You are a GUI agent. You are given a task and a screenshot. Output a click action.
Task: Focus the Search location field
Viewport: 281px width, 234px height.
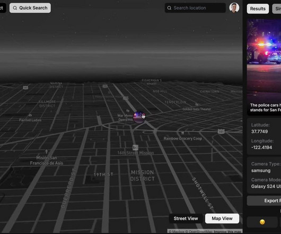tap(195, 8)
